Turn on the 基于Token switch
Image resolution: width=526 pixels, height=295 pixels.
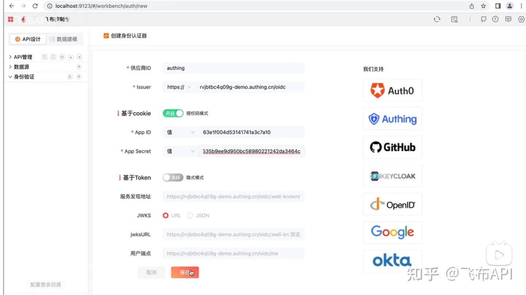[173, 178]
